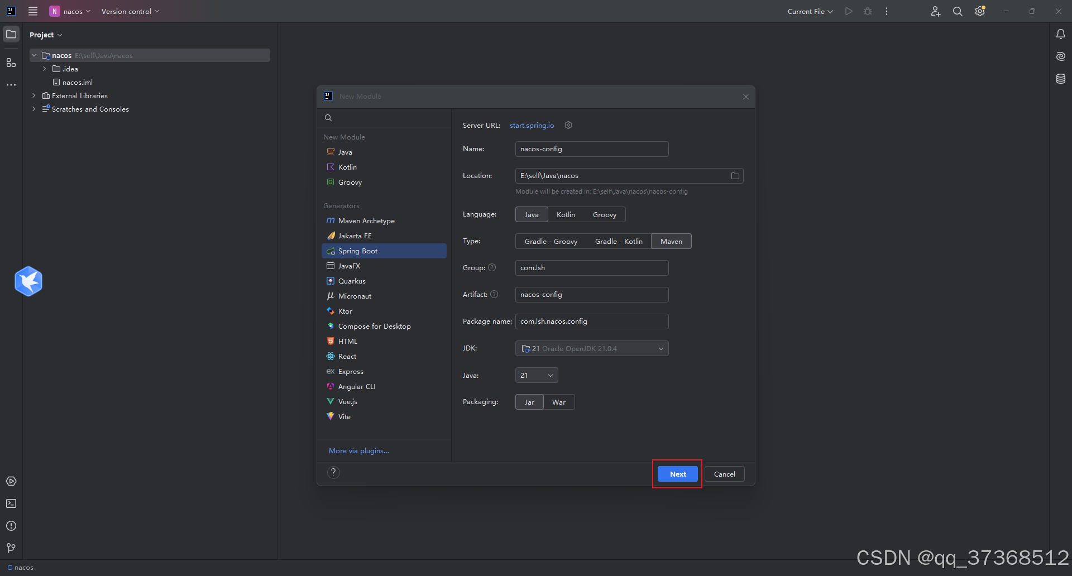This screenshot has width=1072, height=576.
Task: Run the current file
Action: (849, 11)
